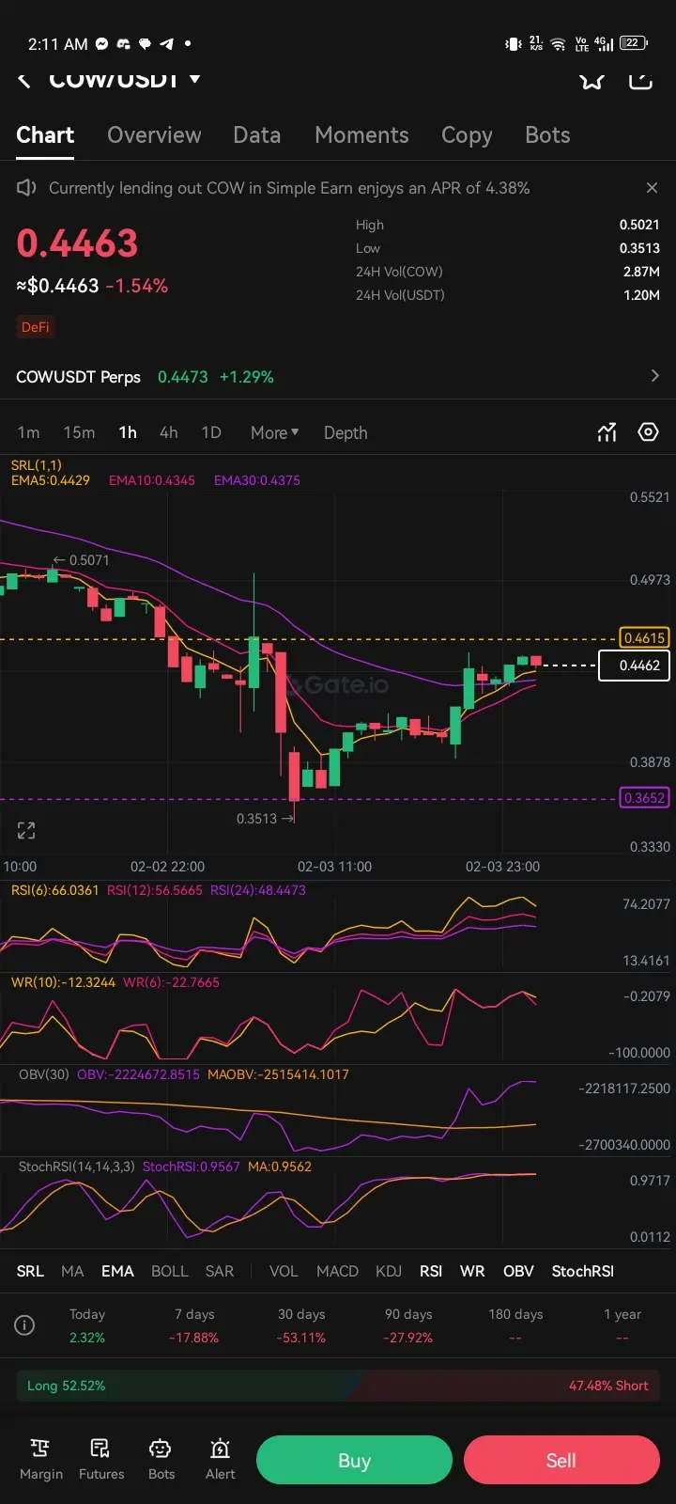This screenshot has width=676, height=1504.
Task: Switch to the Moments tab
Action: coord(361,135)
